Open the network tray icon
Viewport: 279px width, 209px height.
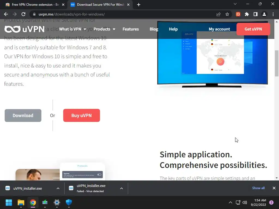tap(238, 202)
